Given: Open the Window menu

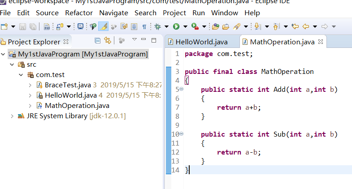Looking at the screenshot, I should (225, 13).
